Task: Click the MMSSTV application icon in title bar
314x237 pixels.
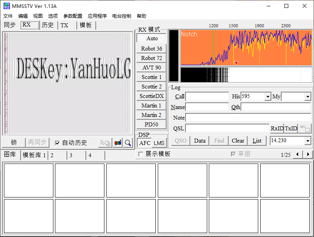Action: pyautogui.click(x=7, y=6)
